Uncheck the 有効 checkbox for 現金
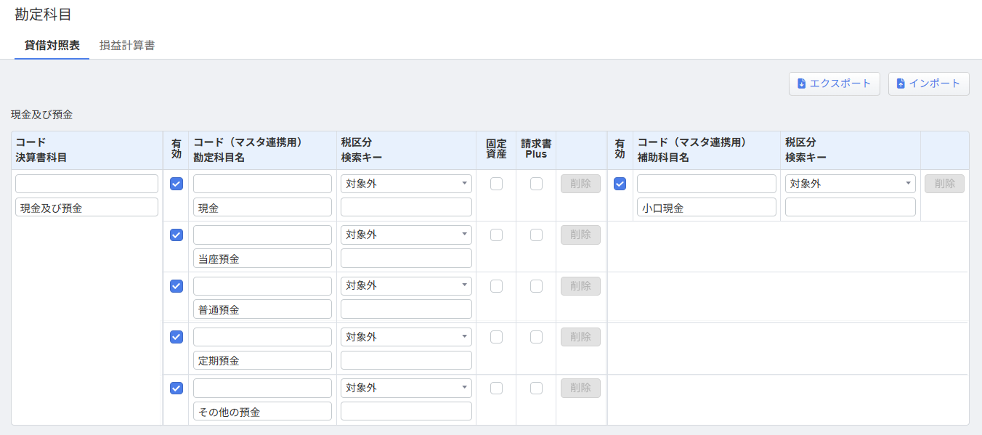The width and height of the screenshot is (982, 435). pyautogui.click(x=176, y=184)
